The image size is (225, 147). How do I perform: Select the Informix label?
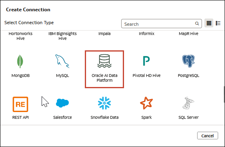pyautogui.click(x=147, y=33)
